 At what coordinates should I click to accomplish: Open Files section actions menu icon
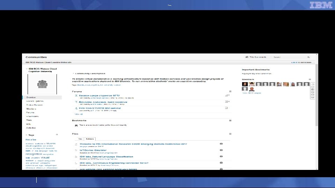pyautogui.click(x=230, y=134)
